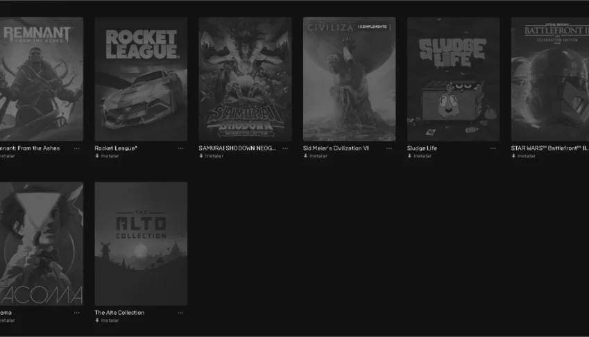This screenshot has width=589, height=337.
Task: Select the Star Wars Battlefront II cover art
Action: tap(550, 79)
